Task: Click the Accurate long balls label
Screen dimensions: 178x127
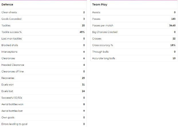Action: click(104, 58)
